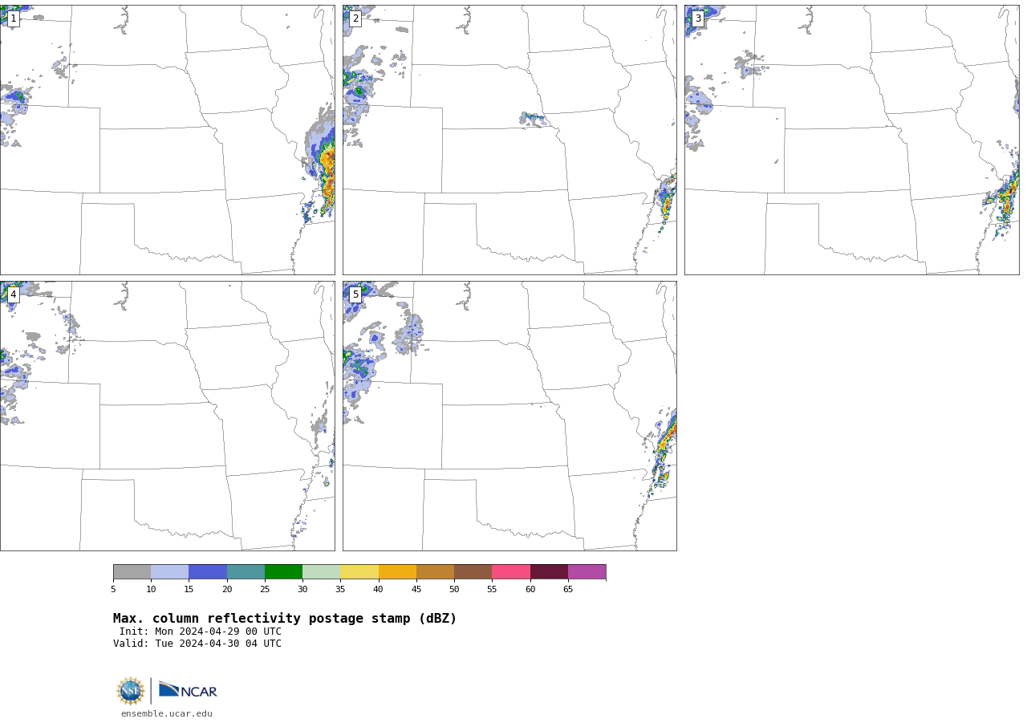Click the light blue 10-15 dBZ swatch

(170, 572)
